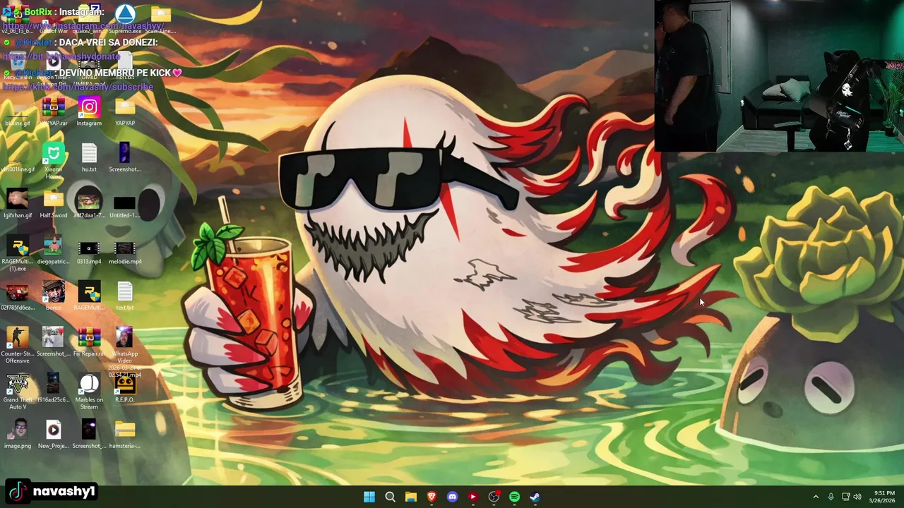Run RAGEMulti (1).exe installer
Viewport: 904px width, 508px height.
click(x=18, y=254)
